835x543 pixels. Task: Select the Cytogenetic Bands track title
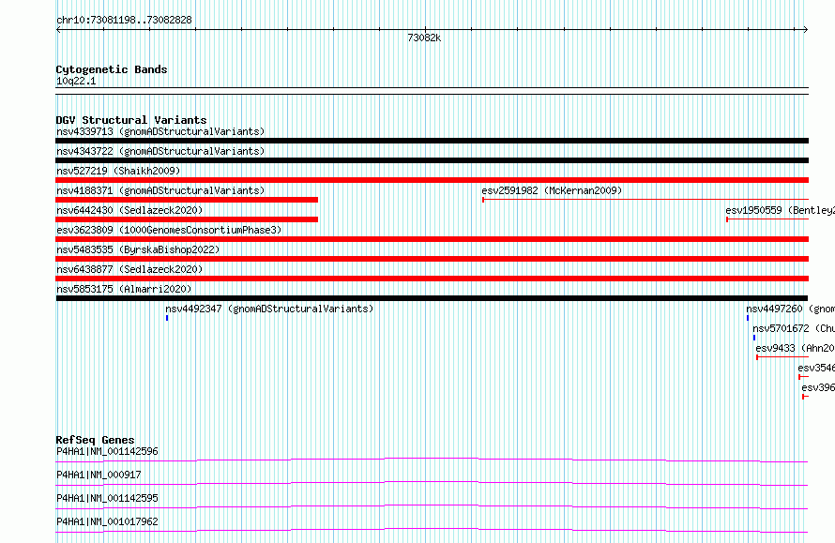[x=112, y=69]
